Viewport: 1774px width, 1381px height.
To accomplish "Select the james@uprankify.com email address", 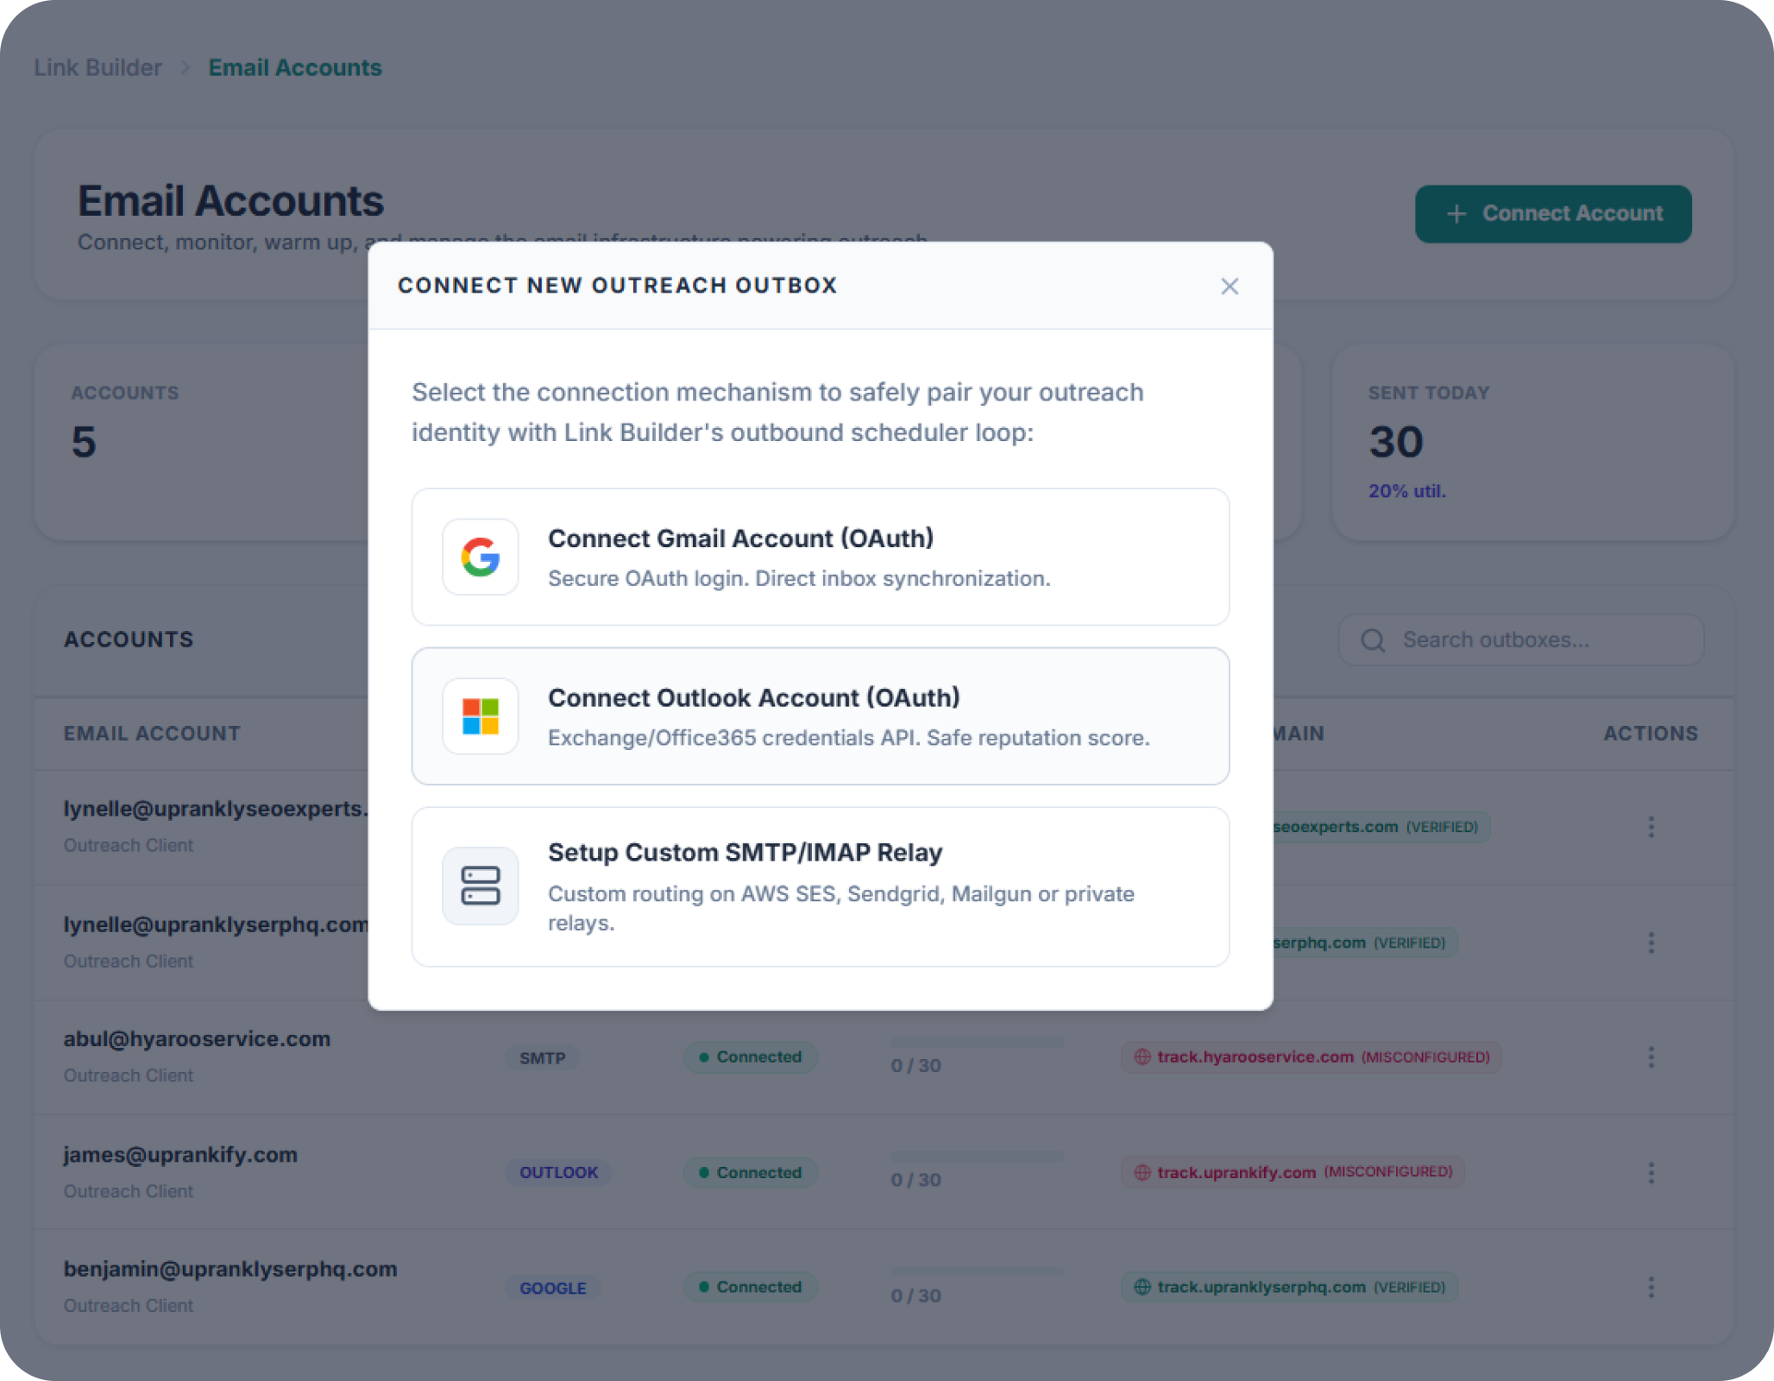I will coord(180,1155).
